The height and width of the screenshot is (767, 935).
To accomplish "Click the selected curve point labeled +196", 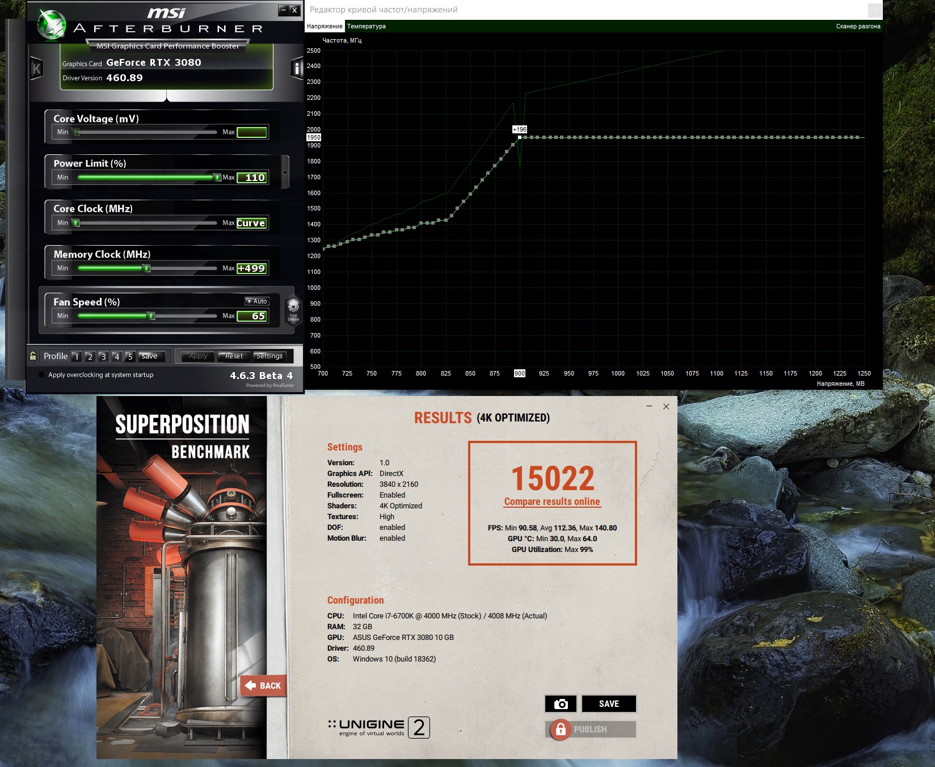I will (x=520, y=137).
